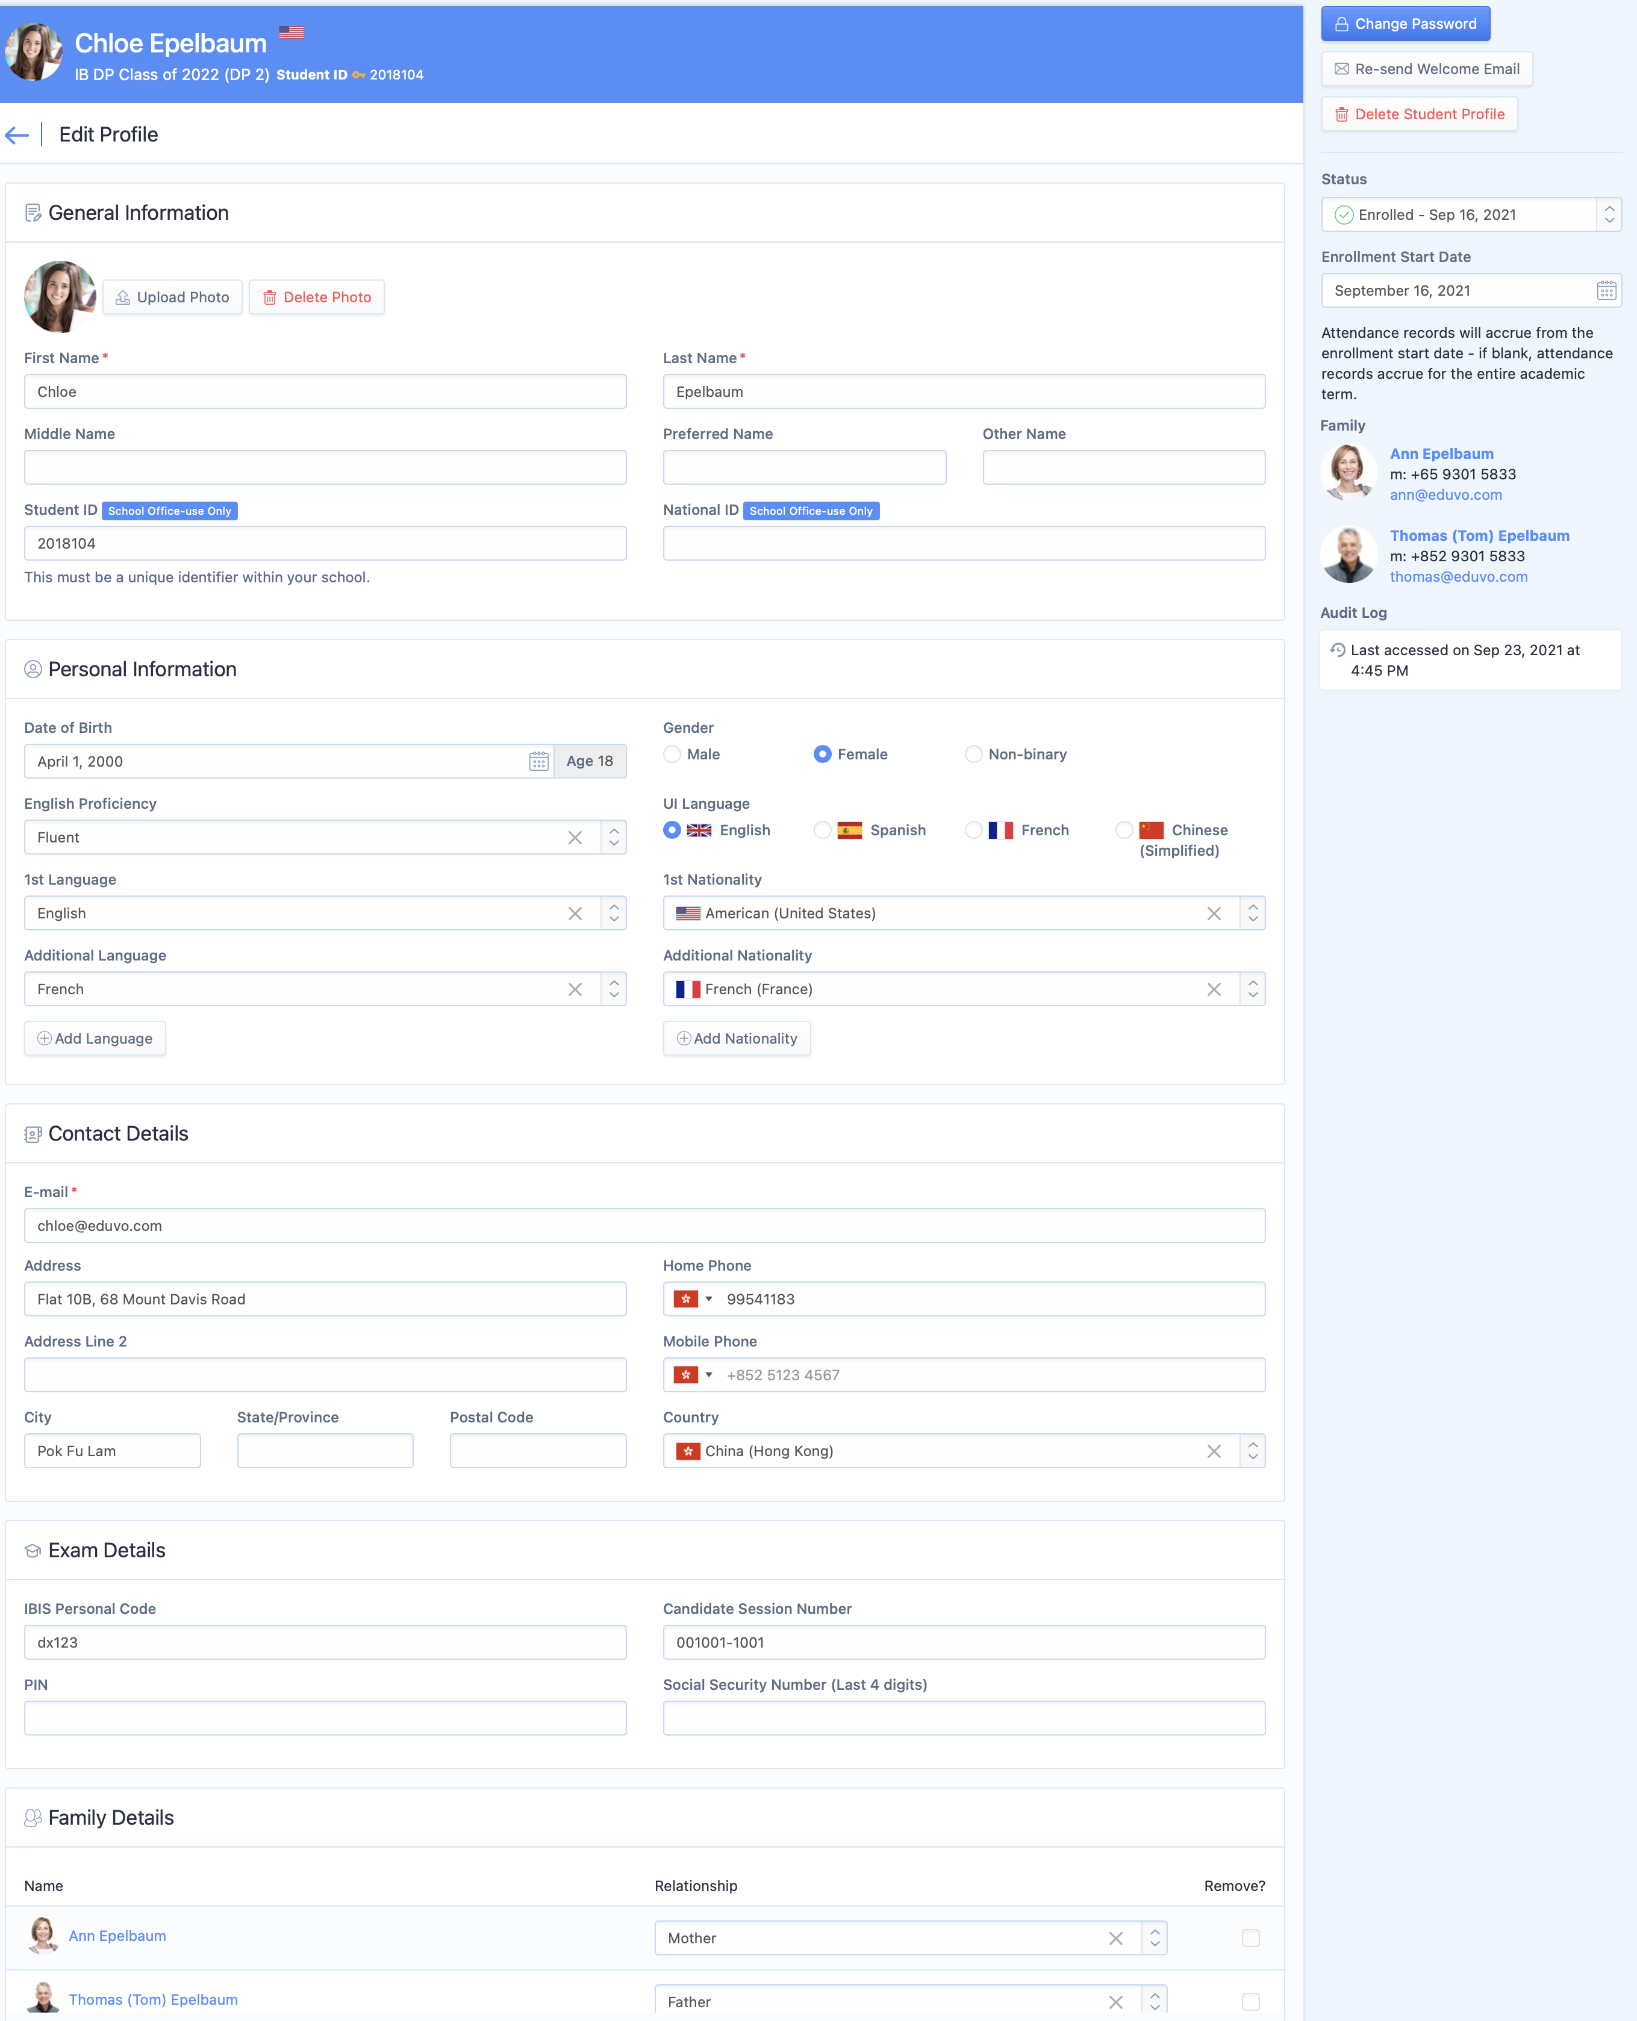Click the audit log history icon
The image size is (1637, 2021).
click(1338, 650)
